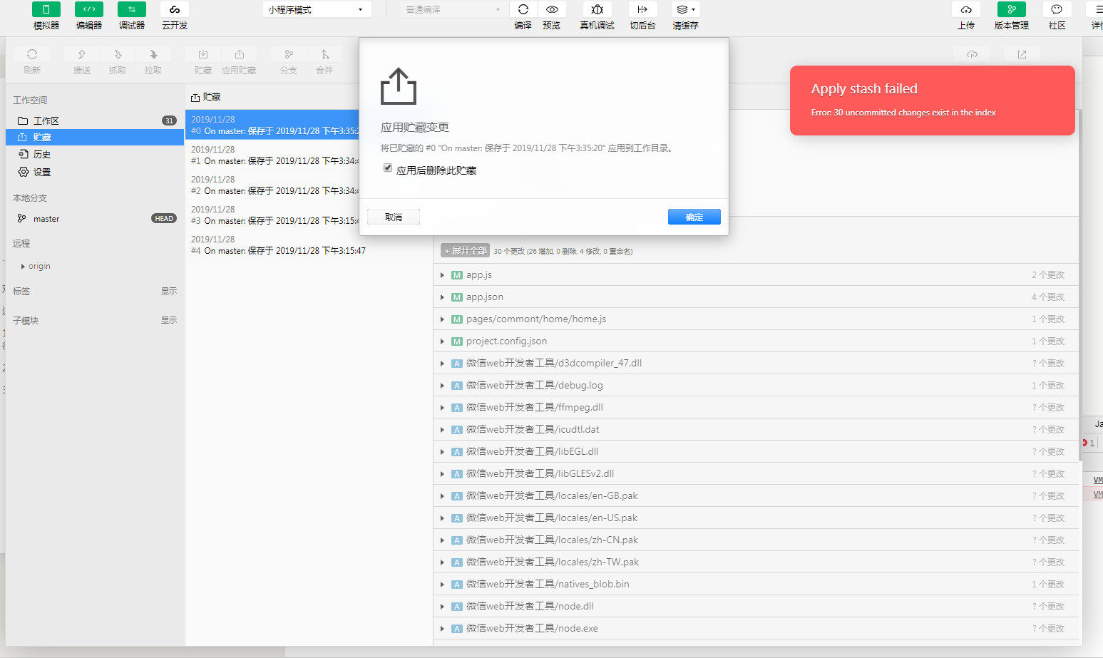Click 显示 next to 子模块
Image resolution: width=1103 pixels, height=658 pixels.
pyautogui.click(x=169, y=320)
